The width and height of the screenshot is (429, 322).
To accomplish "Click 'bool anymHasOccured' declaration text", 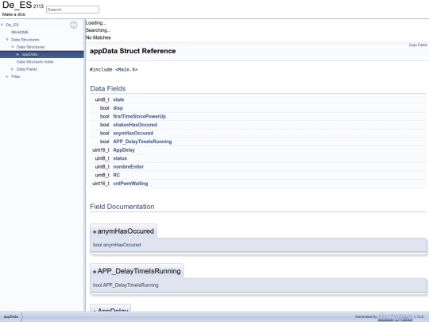I will pyautogui.click(x=117, y=245).
